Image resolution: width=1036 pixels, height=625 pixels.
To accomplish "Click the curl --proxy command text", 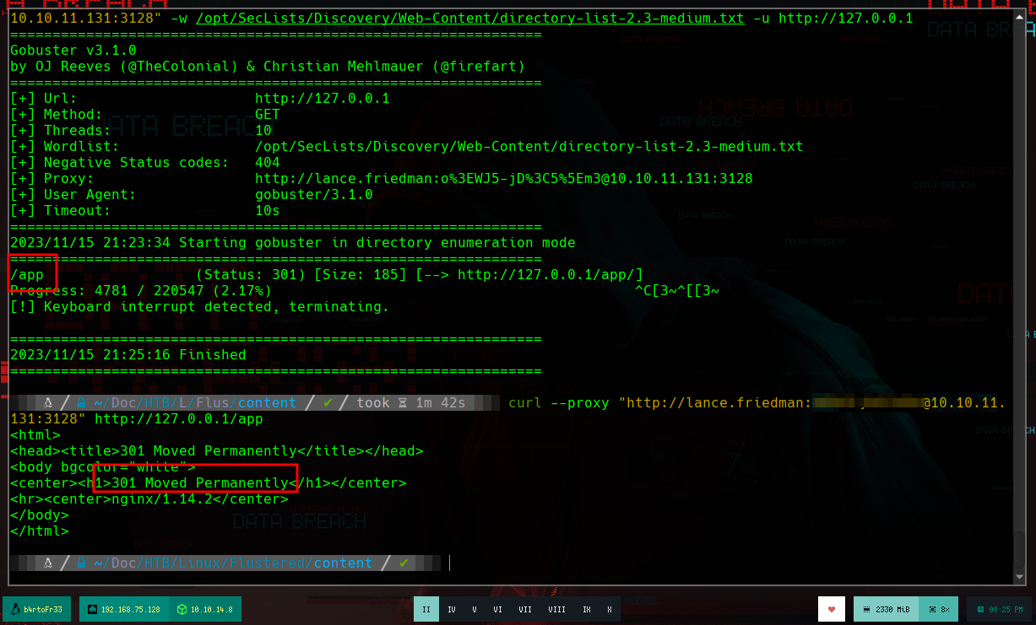I will click(558, 403).
